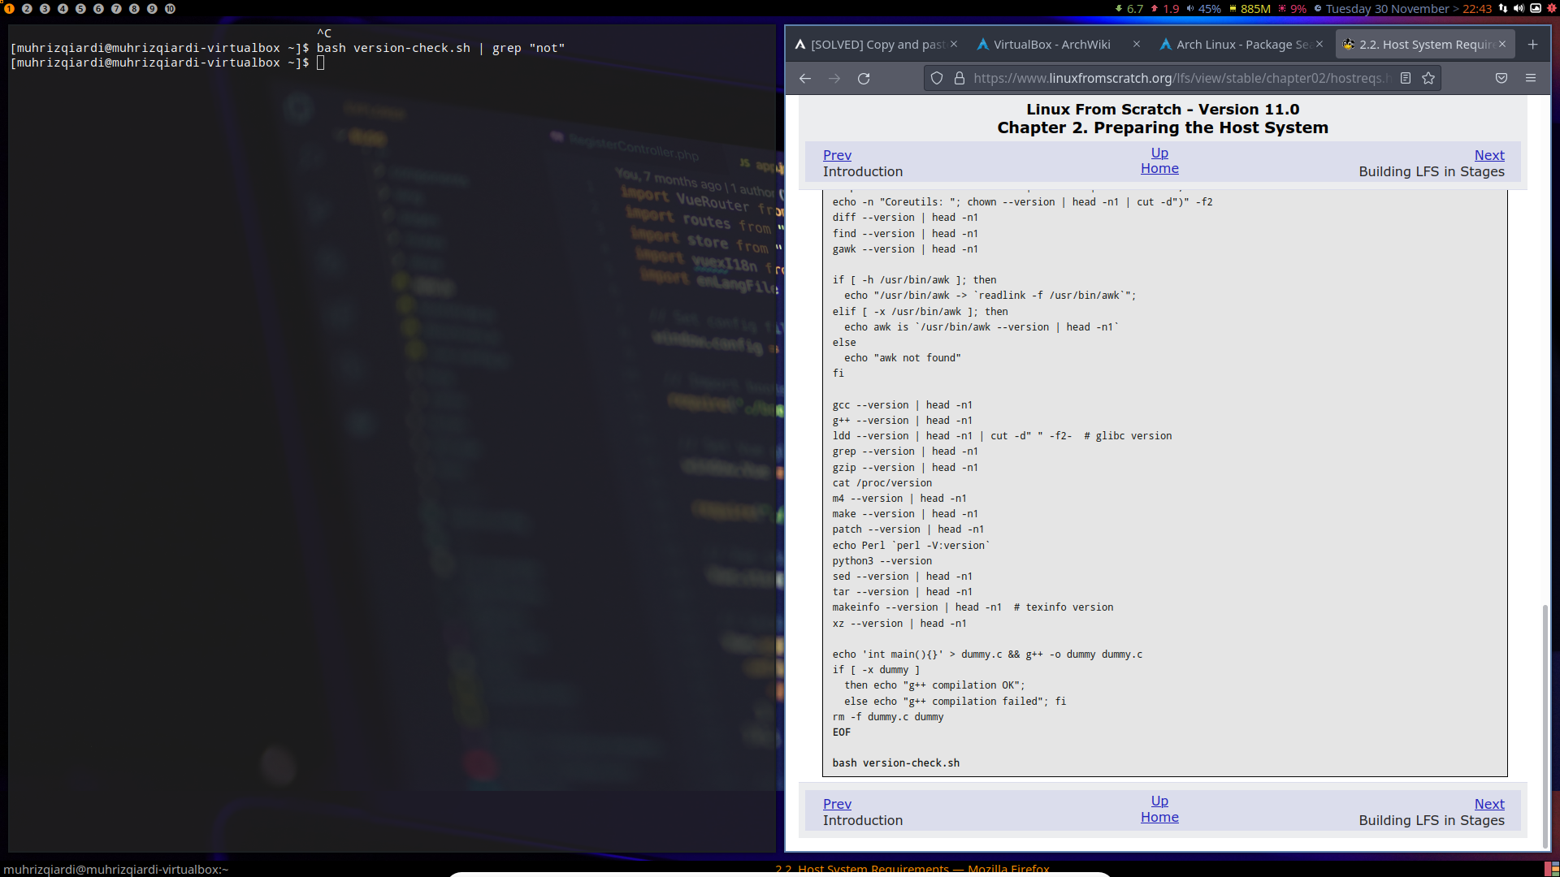Switch to the Arch Linux Package Search tab
1560x877 pixels.
[1241, 45]
